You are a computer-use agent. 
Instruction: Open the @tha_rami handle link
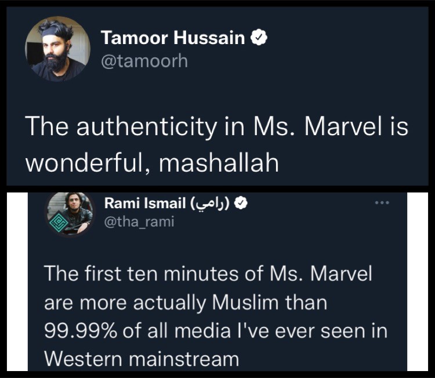point(139,221)
